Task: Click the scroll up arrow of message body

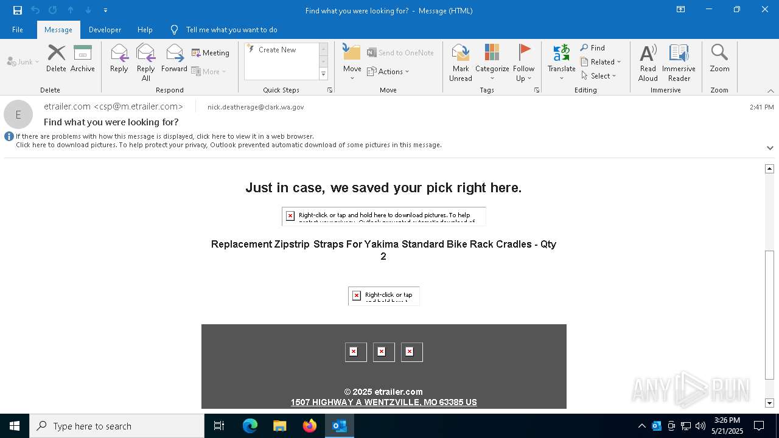Action: (x=769, y=169)
